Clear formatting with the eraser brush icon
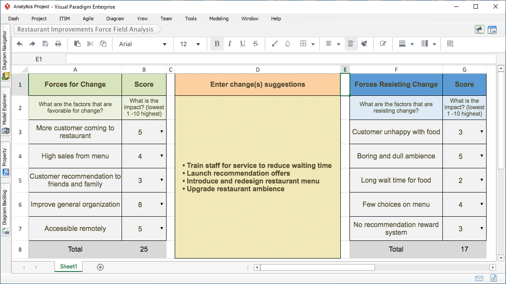506x284 pixels. click(x=364, y=44)
